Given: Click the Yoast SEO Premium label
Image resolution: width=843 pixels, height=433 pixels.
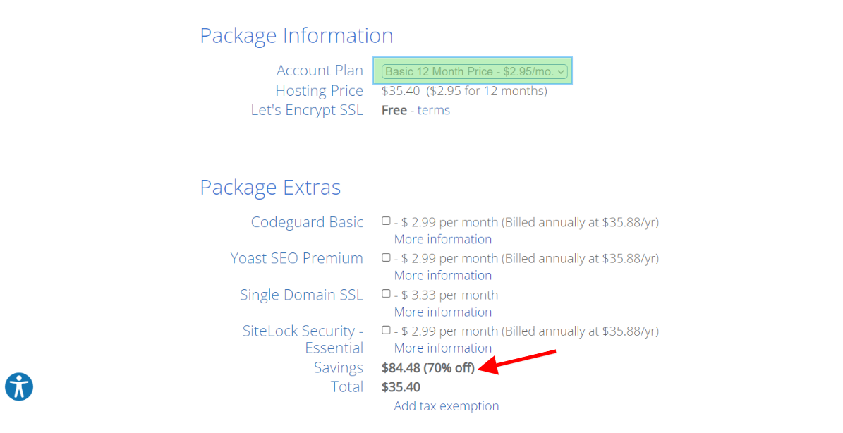Looking at the screenshot, I should click(297, 258).
